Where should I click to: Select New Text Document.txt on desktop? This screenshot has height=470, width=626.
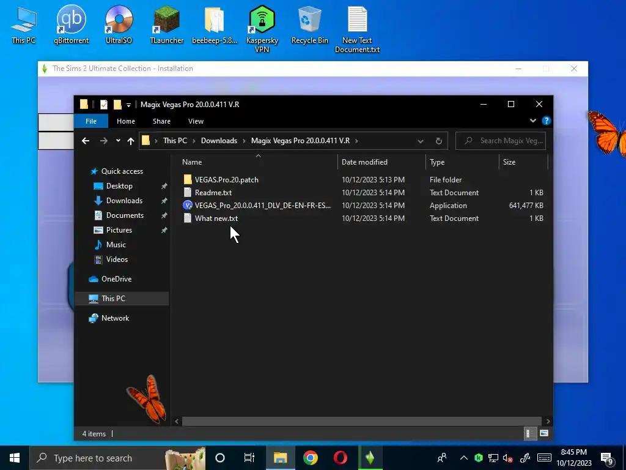coord(357,29)
